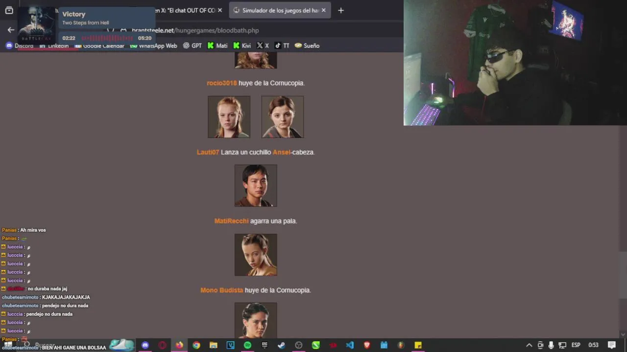Open the Sueño bookmark

tap(307, 45)
